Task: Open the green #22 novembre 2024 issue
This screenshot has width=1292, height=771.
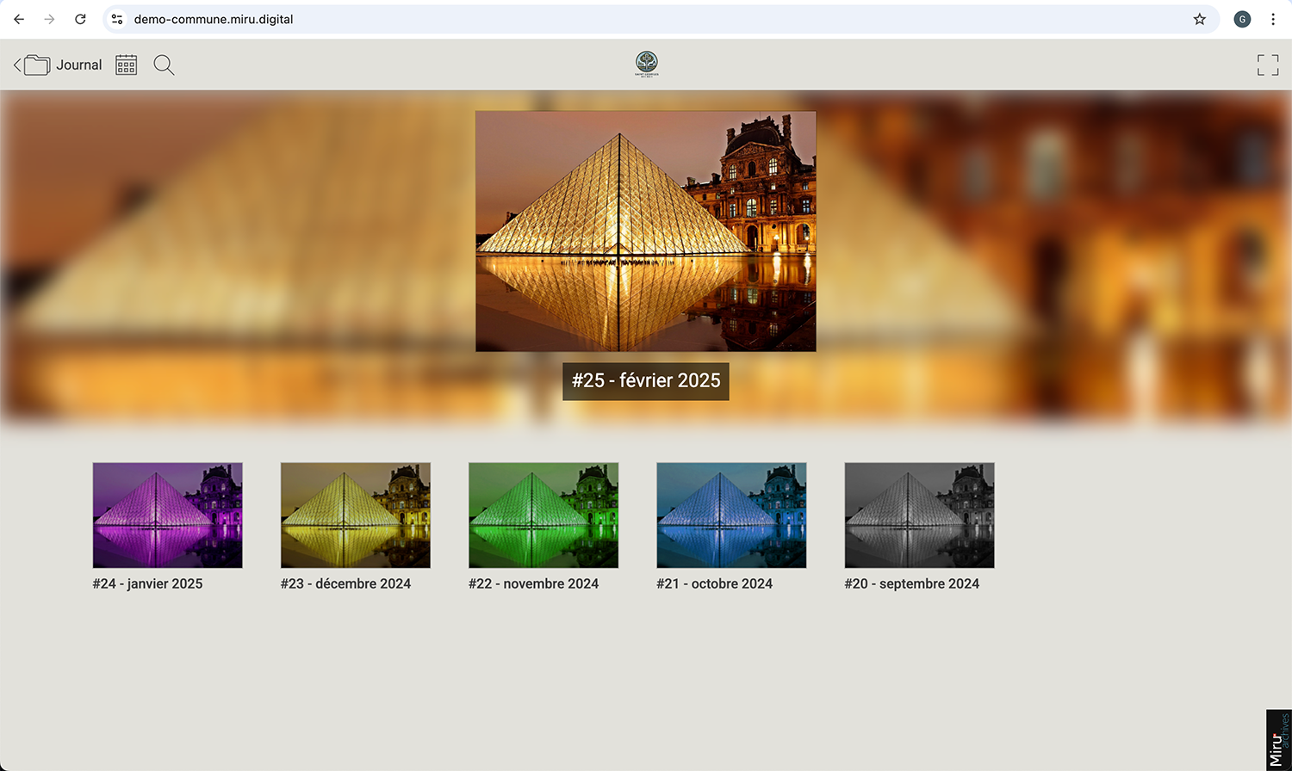Action: [543, 515]
